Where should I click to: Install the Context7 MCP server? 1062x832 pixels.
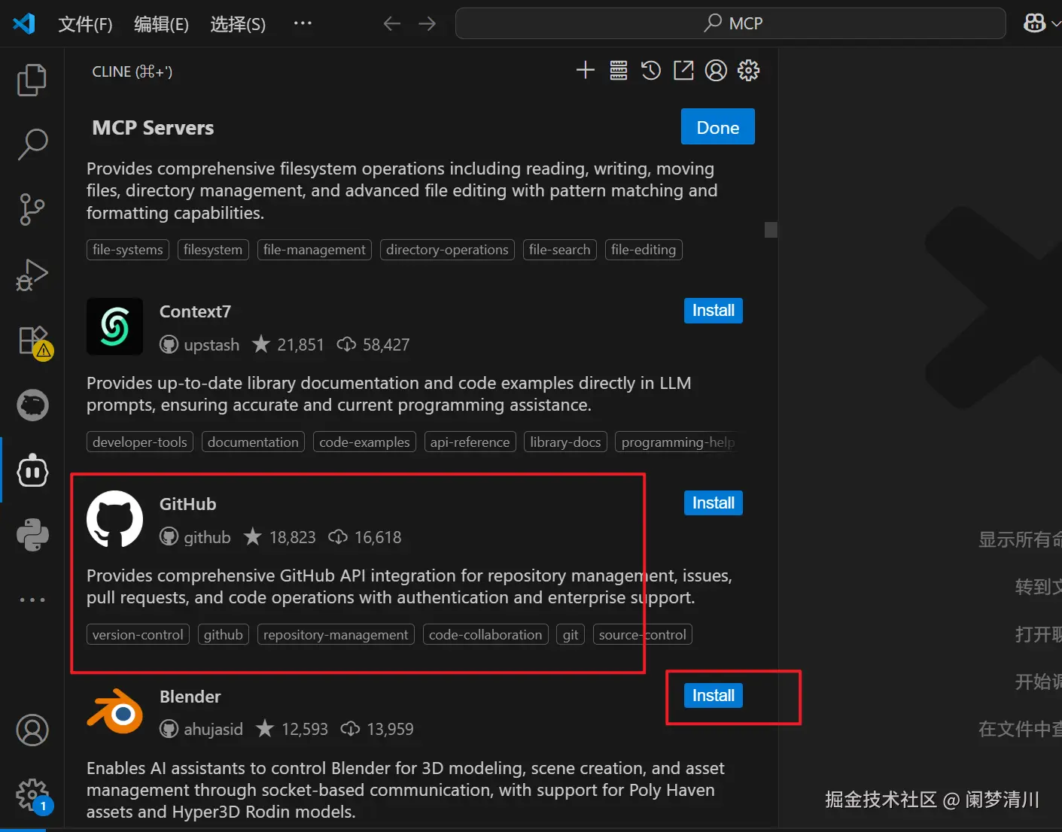(x=713, y=311)
